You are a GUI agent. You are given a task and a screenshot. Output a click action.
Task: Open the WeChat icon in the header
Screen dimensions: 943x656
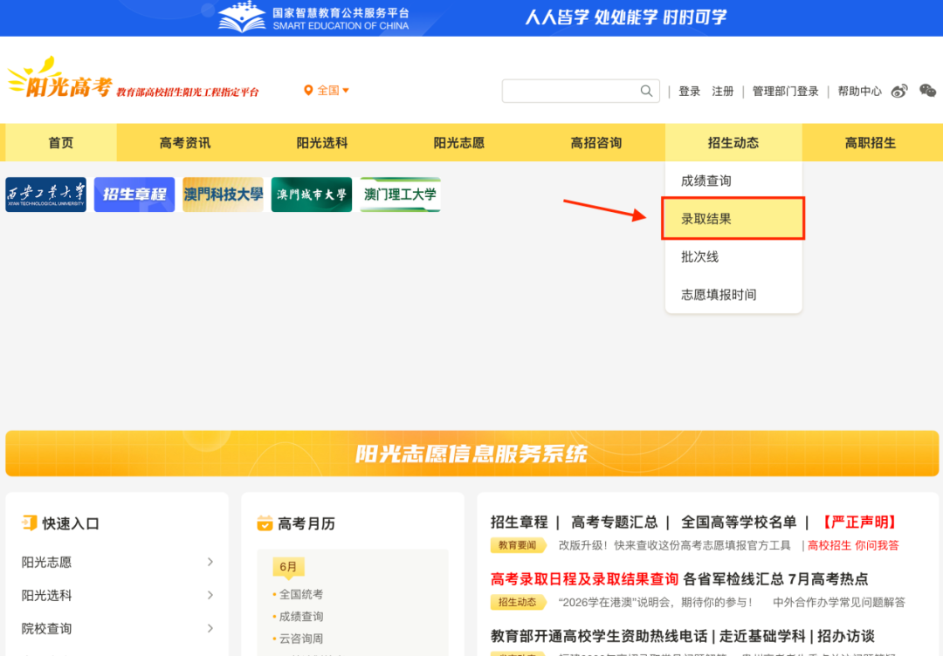tap(927, 91)
